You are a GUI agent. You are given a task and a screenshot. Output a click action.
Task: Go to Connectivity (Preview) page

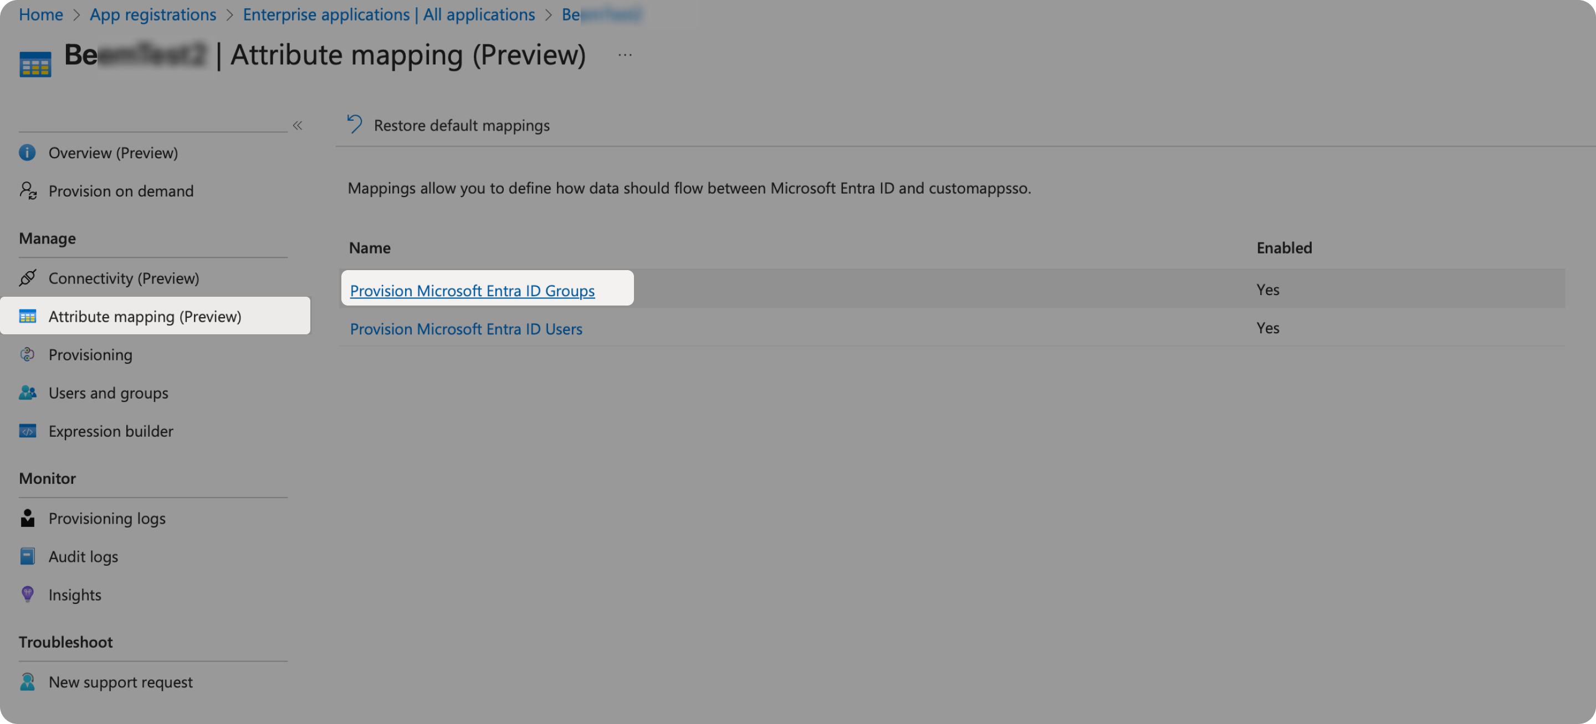click(124, 278)
